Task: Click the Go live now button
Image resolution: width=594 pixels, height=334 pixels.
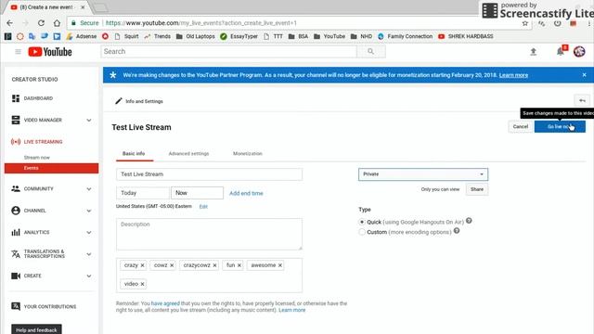Action: pos(560,126)
